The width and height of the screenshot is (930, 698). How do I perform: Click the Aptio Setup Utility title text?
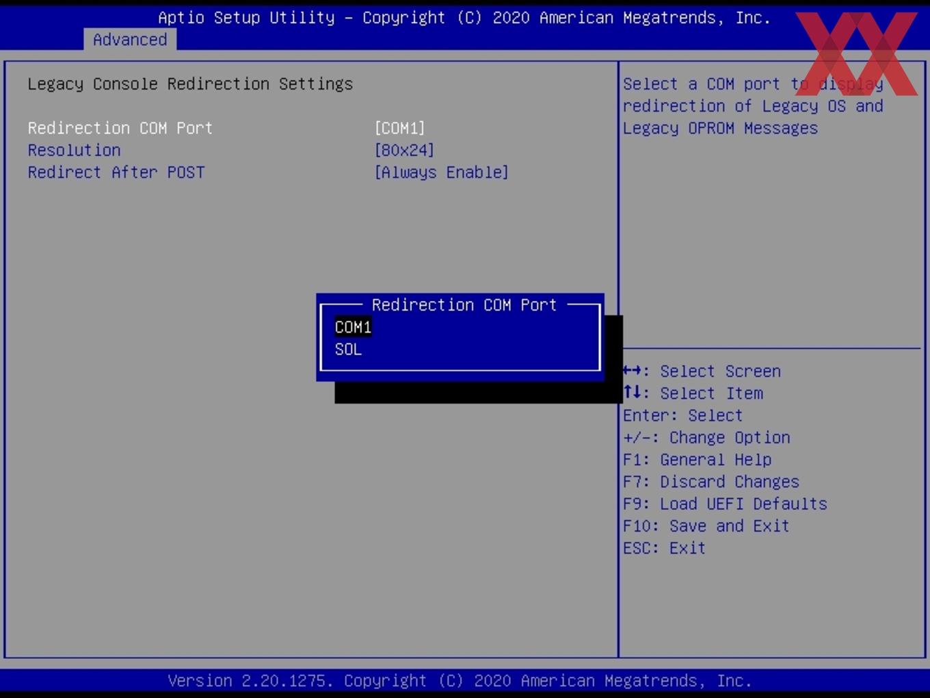pyautogui.click(x=464, y=18)
